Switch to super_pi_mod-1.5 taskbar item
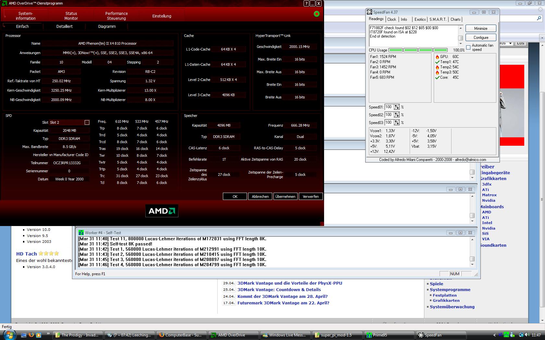 [338, 335]
